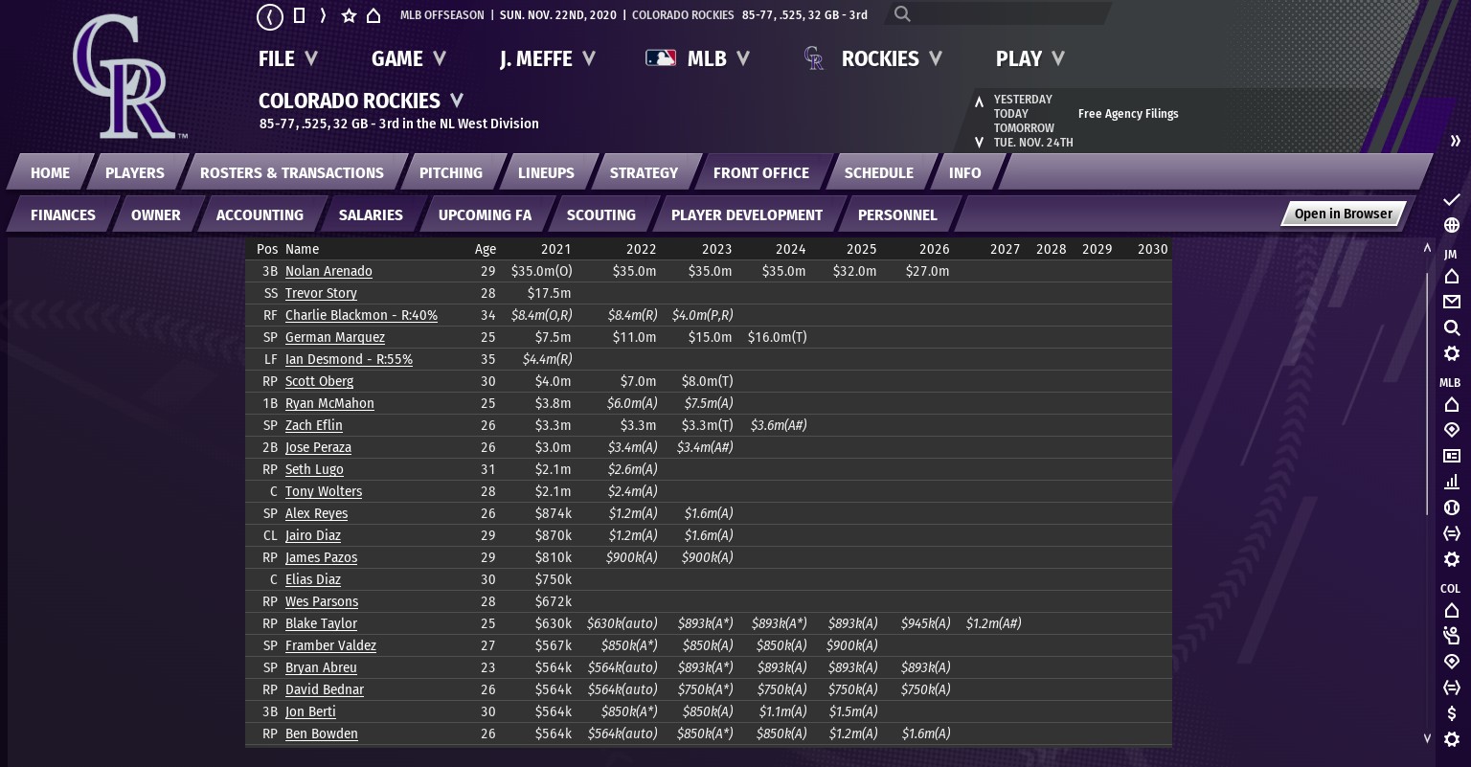This screenshot has height=767, width=1471.
Task: Click the baseball icon in MLB section
Action: click(x=1451, y=508)
